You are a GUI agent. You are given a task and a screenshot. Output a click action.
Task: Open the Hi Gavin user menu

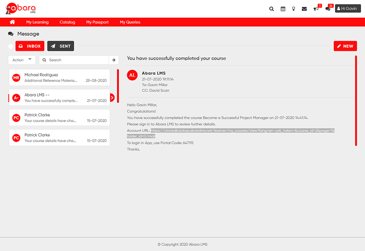348,8
